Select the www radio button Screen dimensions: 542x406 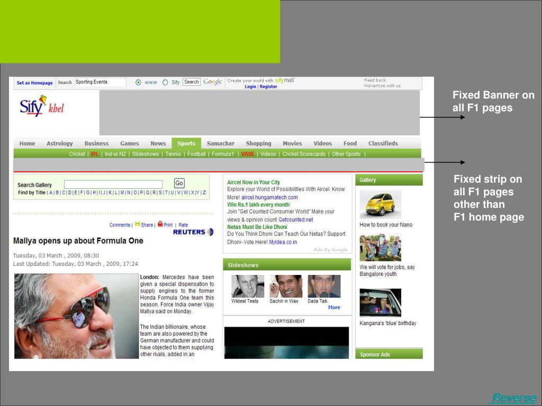point(138,82)
